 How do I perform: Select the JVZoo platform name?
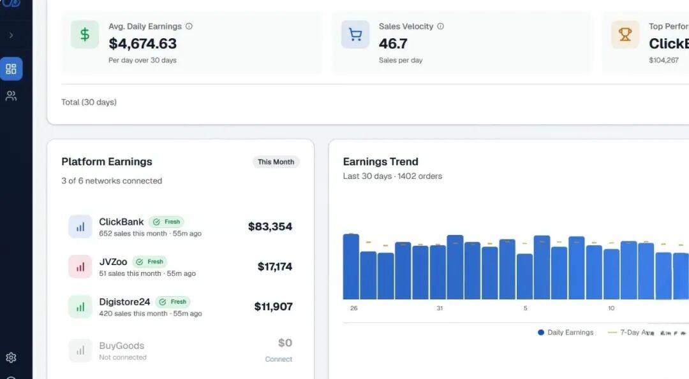pyautogui.click(x=113, y=262)
